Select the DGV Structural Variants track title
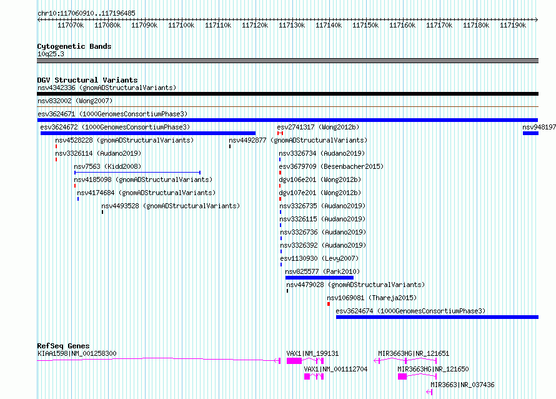Screen dimensions: 556x399 (x=87, y=80)
